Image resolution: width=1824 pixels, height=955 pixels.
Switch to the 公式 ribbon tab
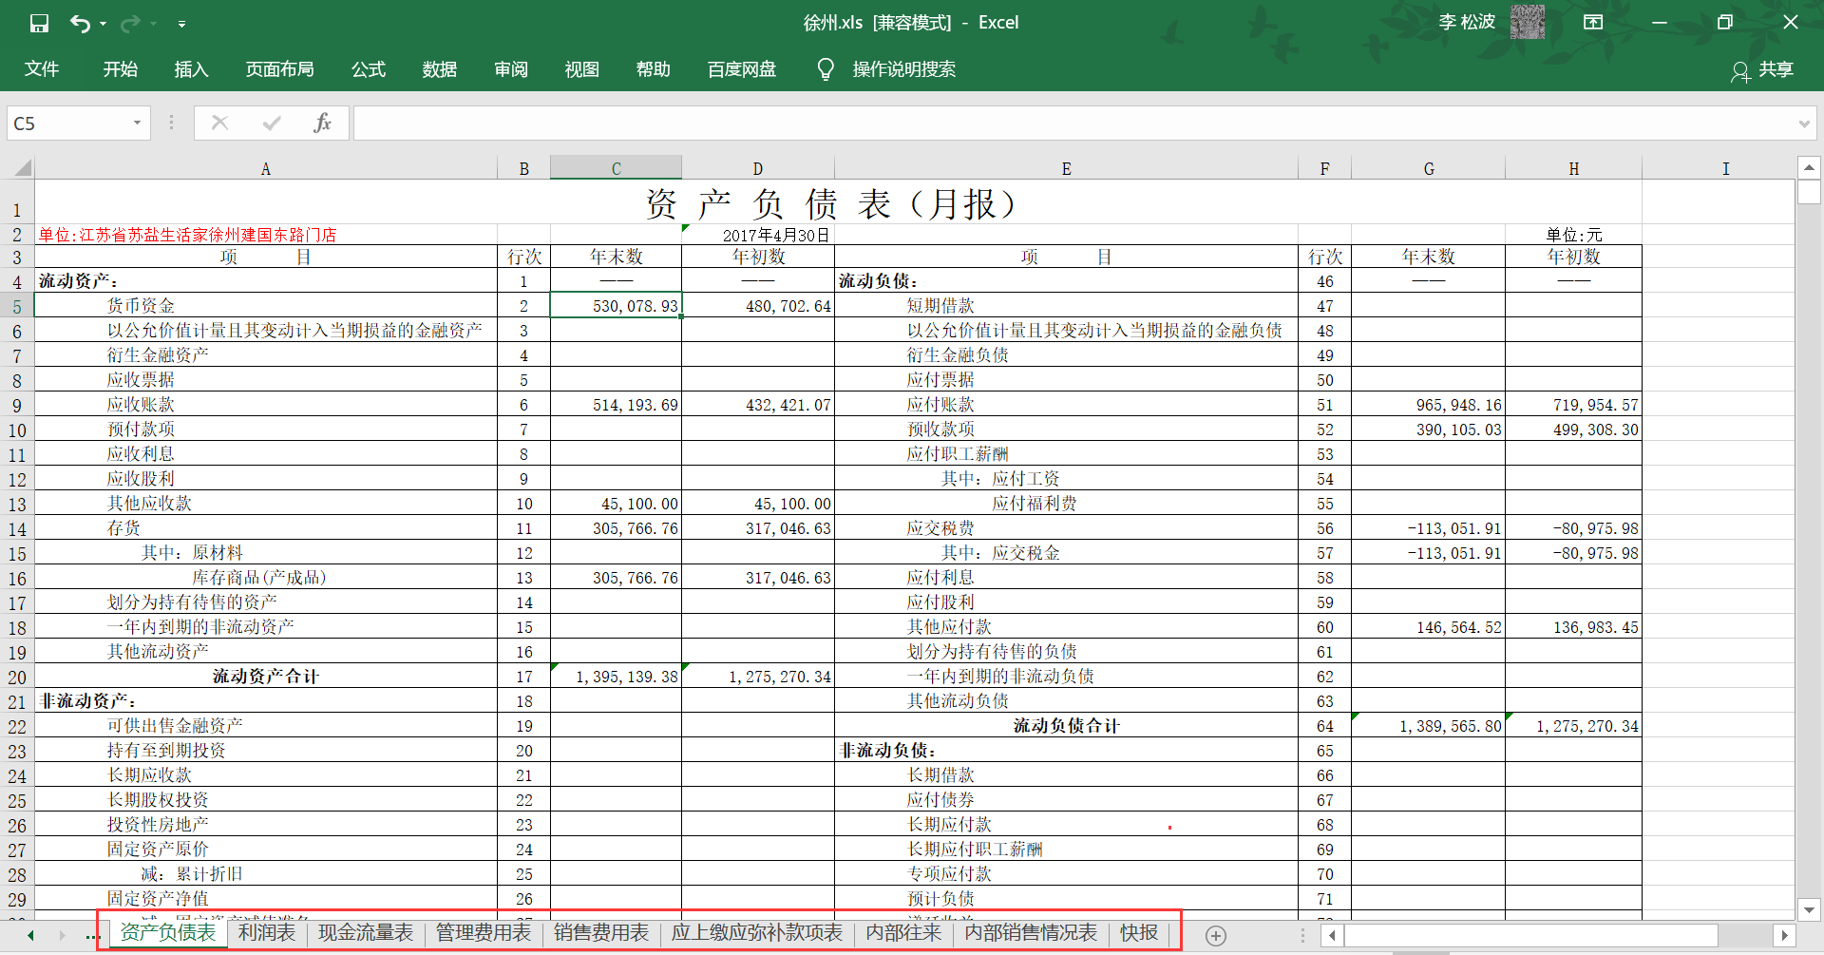pos(369,69)
